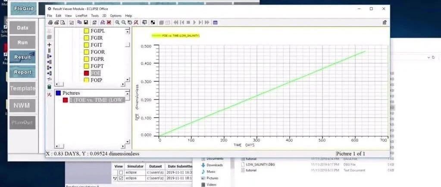
Task: Click vector list scroll-down arrow
Action: (x=128, y=80)
